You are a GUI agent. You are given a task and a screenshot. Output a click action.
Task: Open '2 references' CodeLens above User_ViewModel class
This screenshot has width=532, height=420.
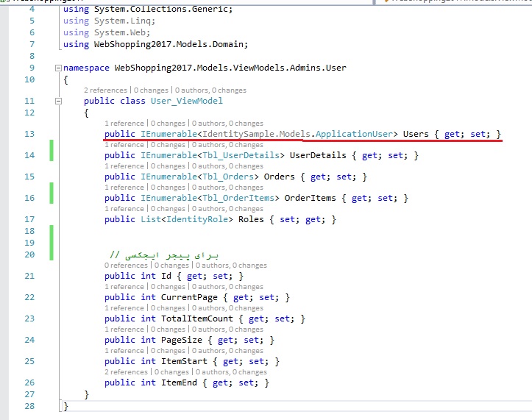click(x=105, y=90)
